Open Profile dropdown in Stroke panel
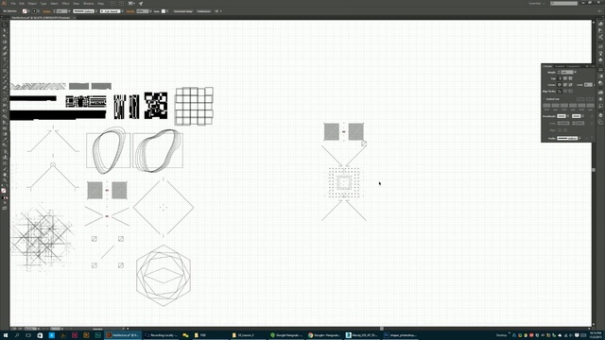Image resolution: width=605 pixels, height=340 pixels. 579,139
